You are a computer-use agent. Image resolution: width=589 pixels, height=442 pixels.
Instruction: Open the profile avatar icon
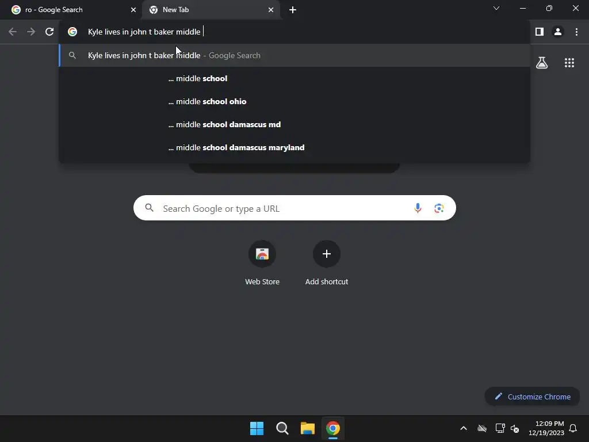point(558,32)
